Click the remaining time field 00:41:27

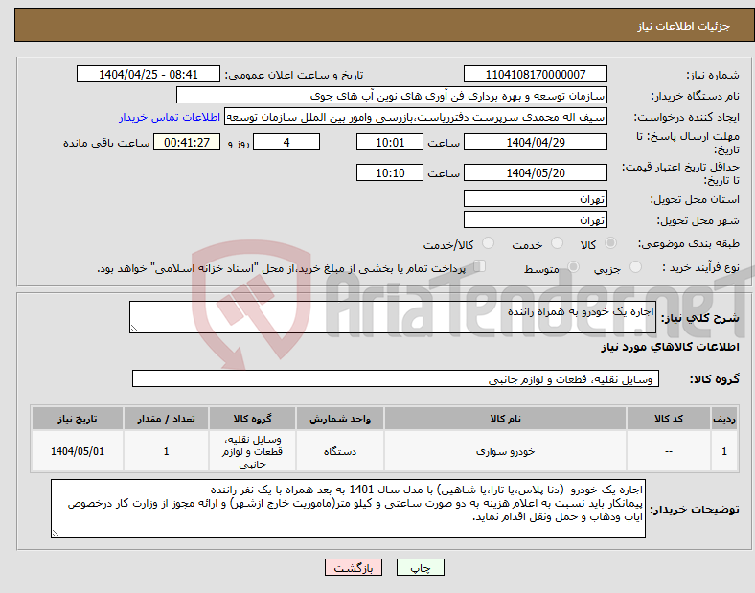[187, 143]
